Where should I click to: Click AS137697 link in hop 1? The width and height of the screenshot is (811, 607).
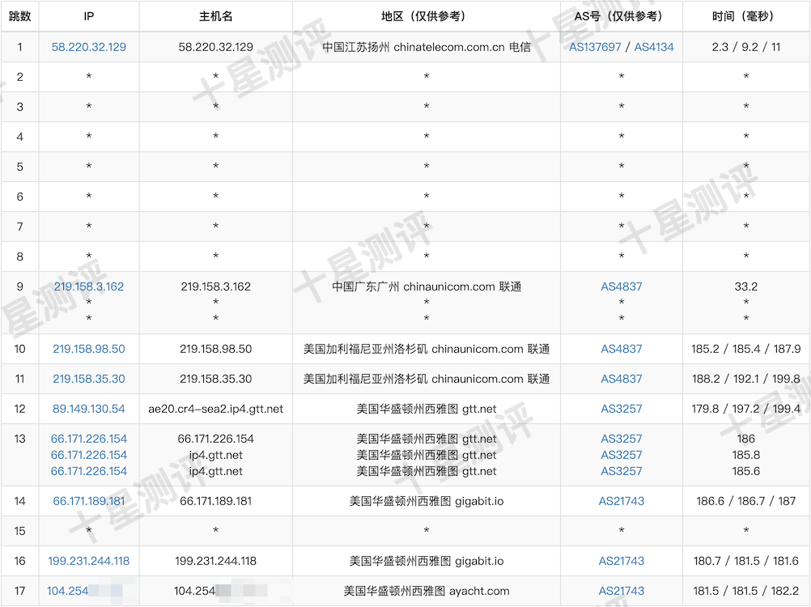tap(595, 47)
